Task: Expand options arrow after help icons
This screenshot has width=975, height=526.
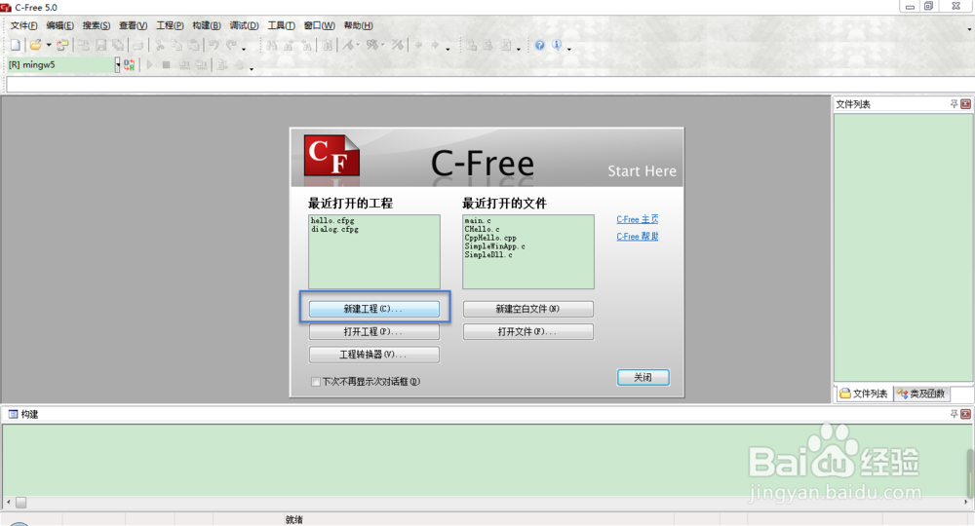Action: [569, 49]
